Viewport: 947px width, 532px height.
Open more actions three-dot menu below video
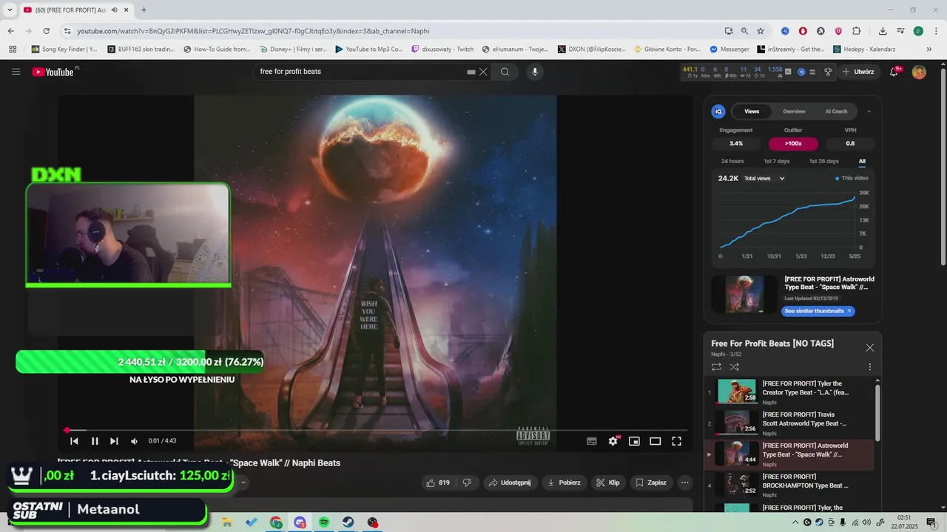click(685, 482)
